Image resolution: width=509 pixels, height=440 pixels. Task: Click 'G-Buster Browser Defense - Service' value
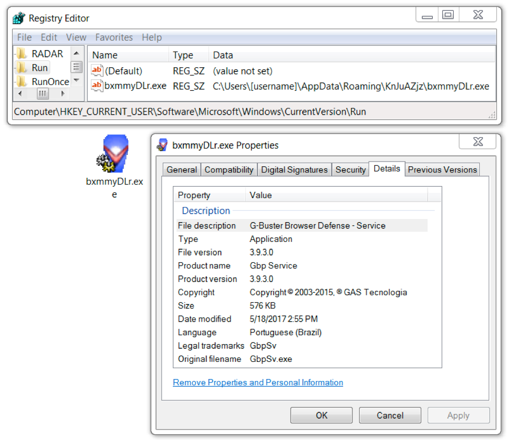[x=317, y=225]
